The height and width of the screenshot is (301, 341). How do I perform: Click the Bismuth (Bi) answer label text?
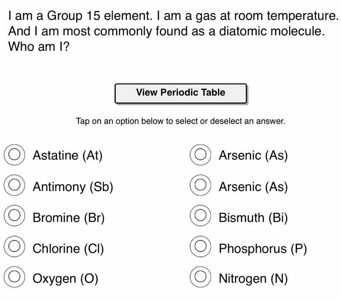tap(253, 217)
